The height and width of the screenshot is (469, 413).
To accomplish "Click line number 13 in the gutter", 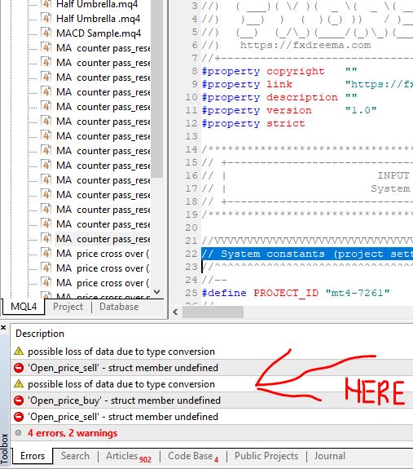I will click(191, 136).
